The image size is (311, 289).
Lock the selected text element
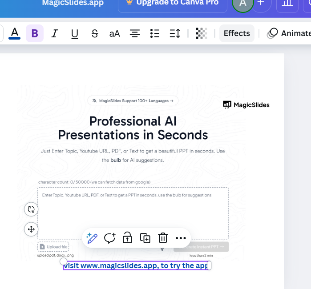click(x=127, y=237)
